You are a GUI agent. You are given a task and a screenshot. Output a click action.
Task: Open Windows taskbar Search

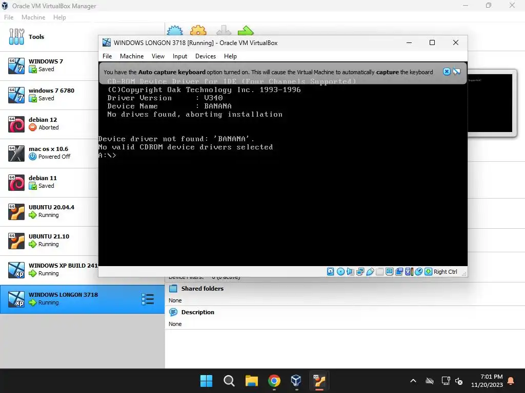229,381
